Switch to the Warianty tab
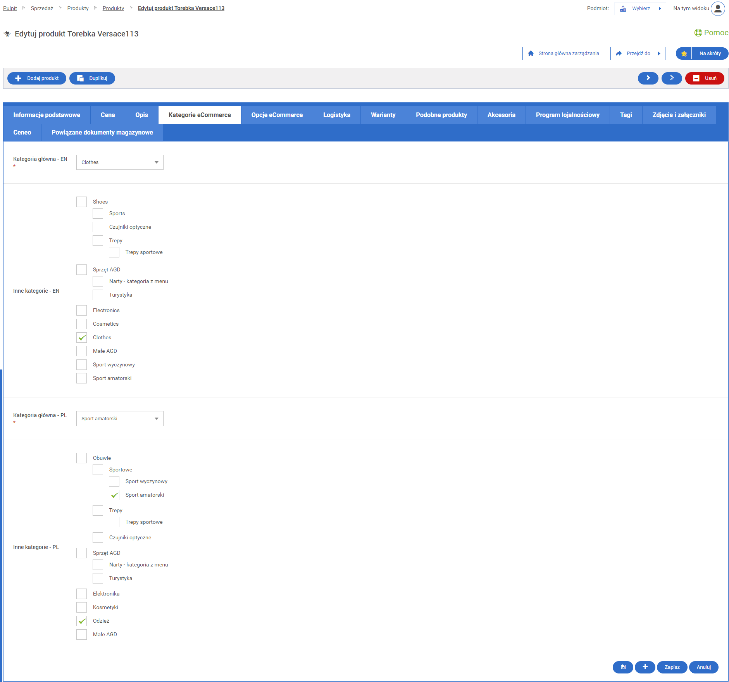This screenshot has height=682, width=729. click(x=383, y=115)
